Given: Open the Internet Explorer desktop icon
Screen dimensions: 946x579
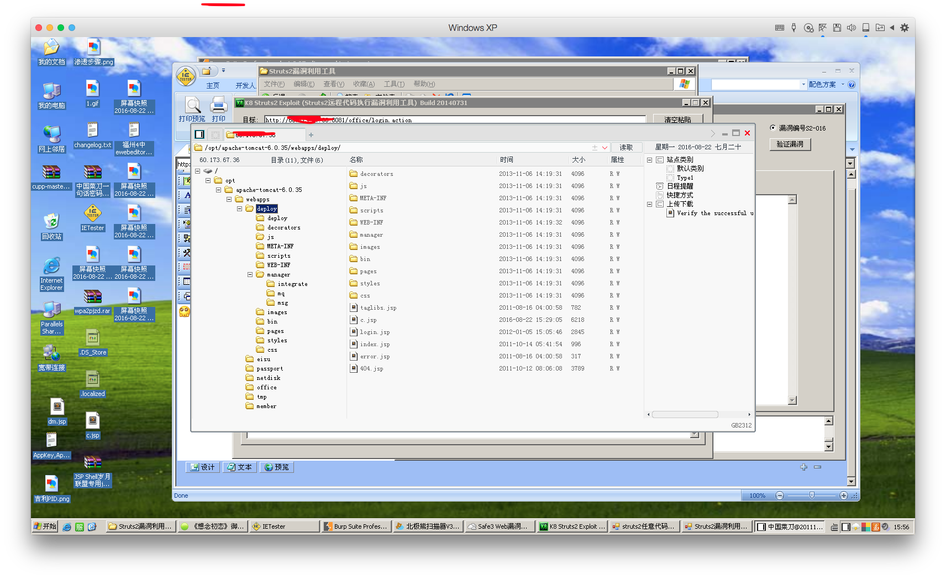Looking at the screenshot, I should (51, 274).
